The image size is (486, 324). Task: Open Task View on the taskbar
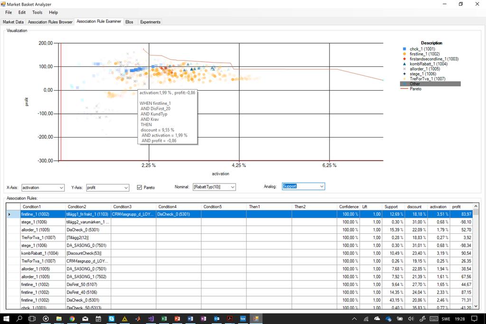(32, 318)
